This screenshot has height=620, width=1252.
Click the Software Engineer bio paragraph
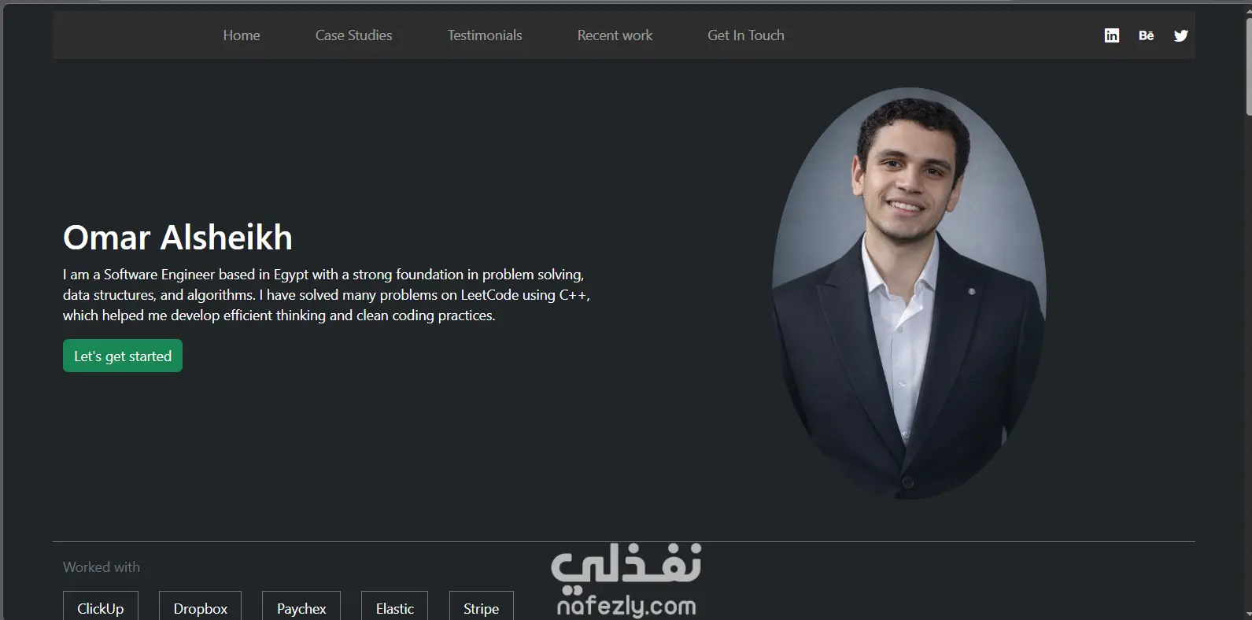coord(327,295)
